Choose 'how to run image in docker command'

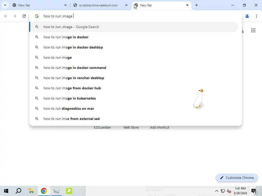pos(134,68)
